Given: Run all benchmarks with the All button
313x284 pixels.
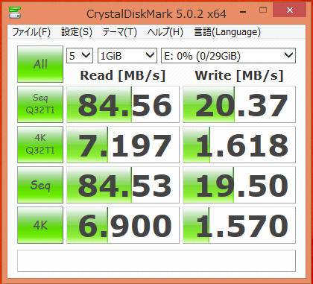Looking at the screenshot, I should [40, 64].
